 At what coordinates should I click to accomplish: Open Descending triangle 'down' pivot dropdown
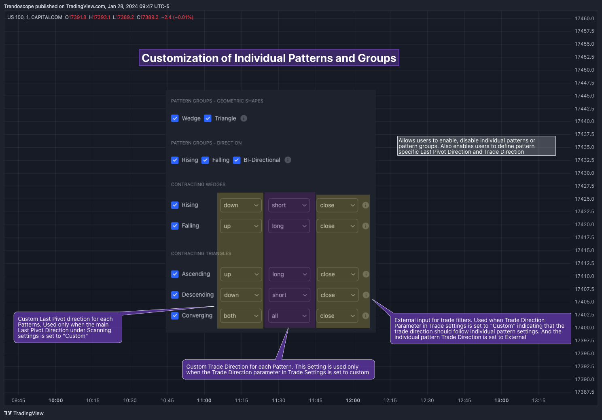click(x=241, y=295)
